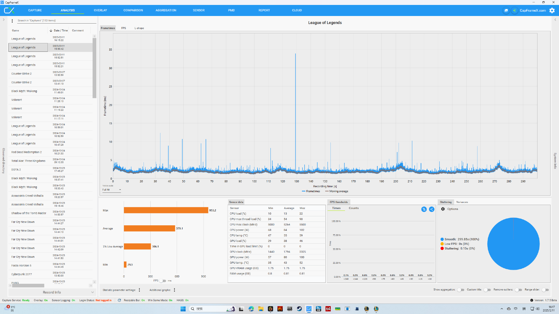Screen dimensions: 559x314
Task: Click the refresh icon in status bar
Action: point(119,300)
